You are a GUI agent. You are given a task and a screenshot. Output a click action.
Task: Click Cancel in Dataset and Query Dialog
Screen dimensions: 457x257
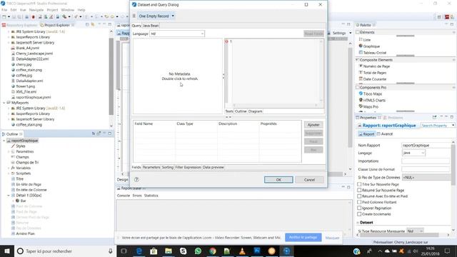309,180
